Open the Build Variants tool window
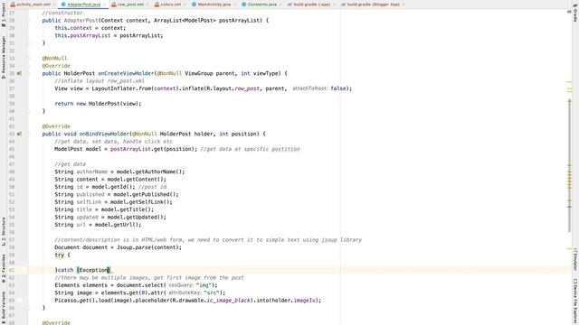The image size is (579, 325). click(4, 307)
